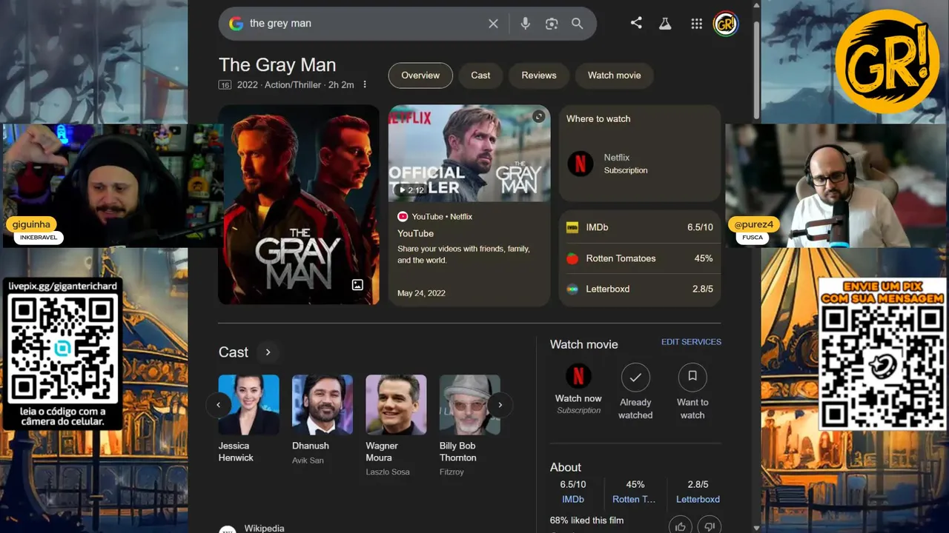Open the Google apps grid
Image resolution: width=949 pixels, height=533 pixels.
coord(696,24)
